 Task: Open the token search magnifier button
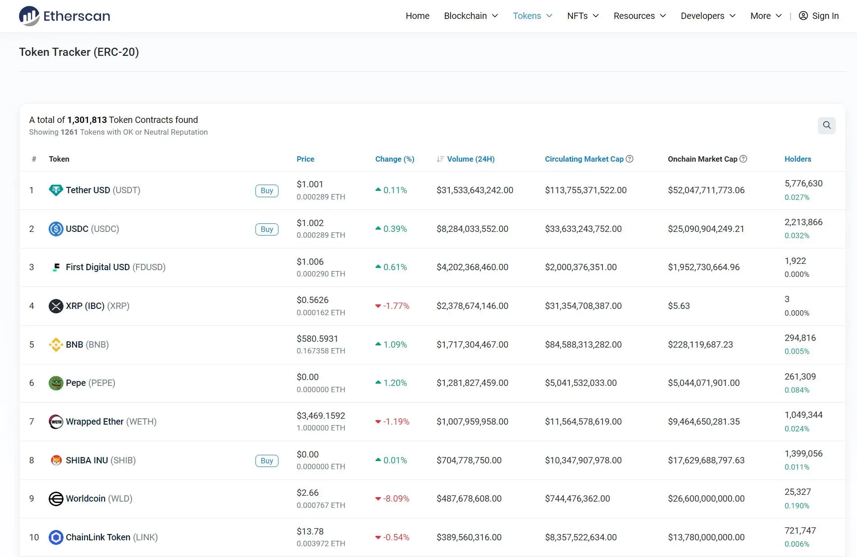(826, 125)
